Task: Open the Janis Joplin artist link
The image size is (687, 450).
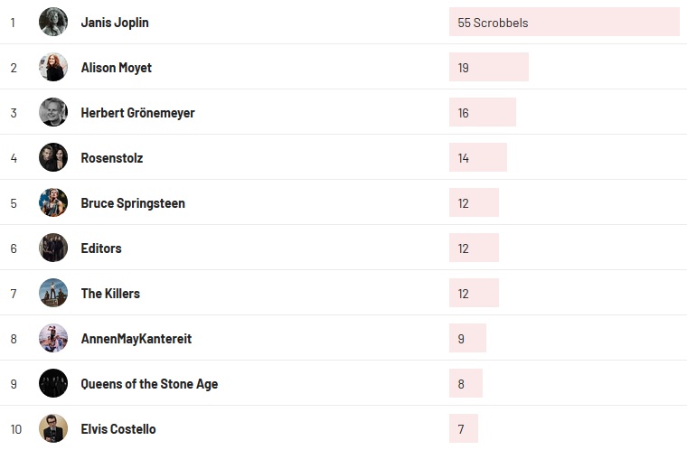Action: pos(115,23)
